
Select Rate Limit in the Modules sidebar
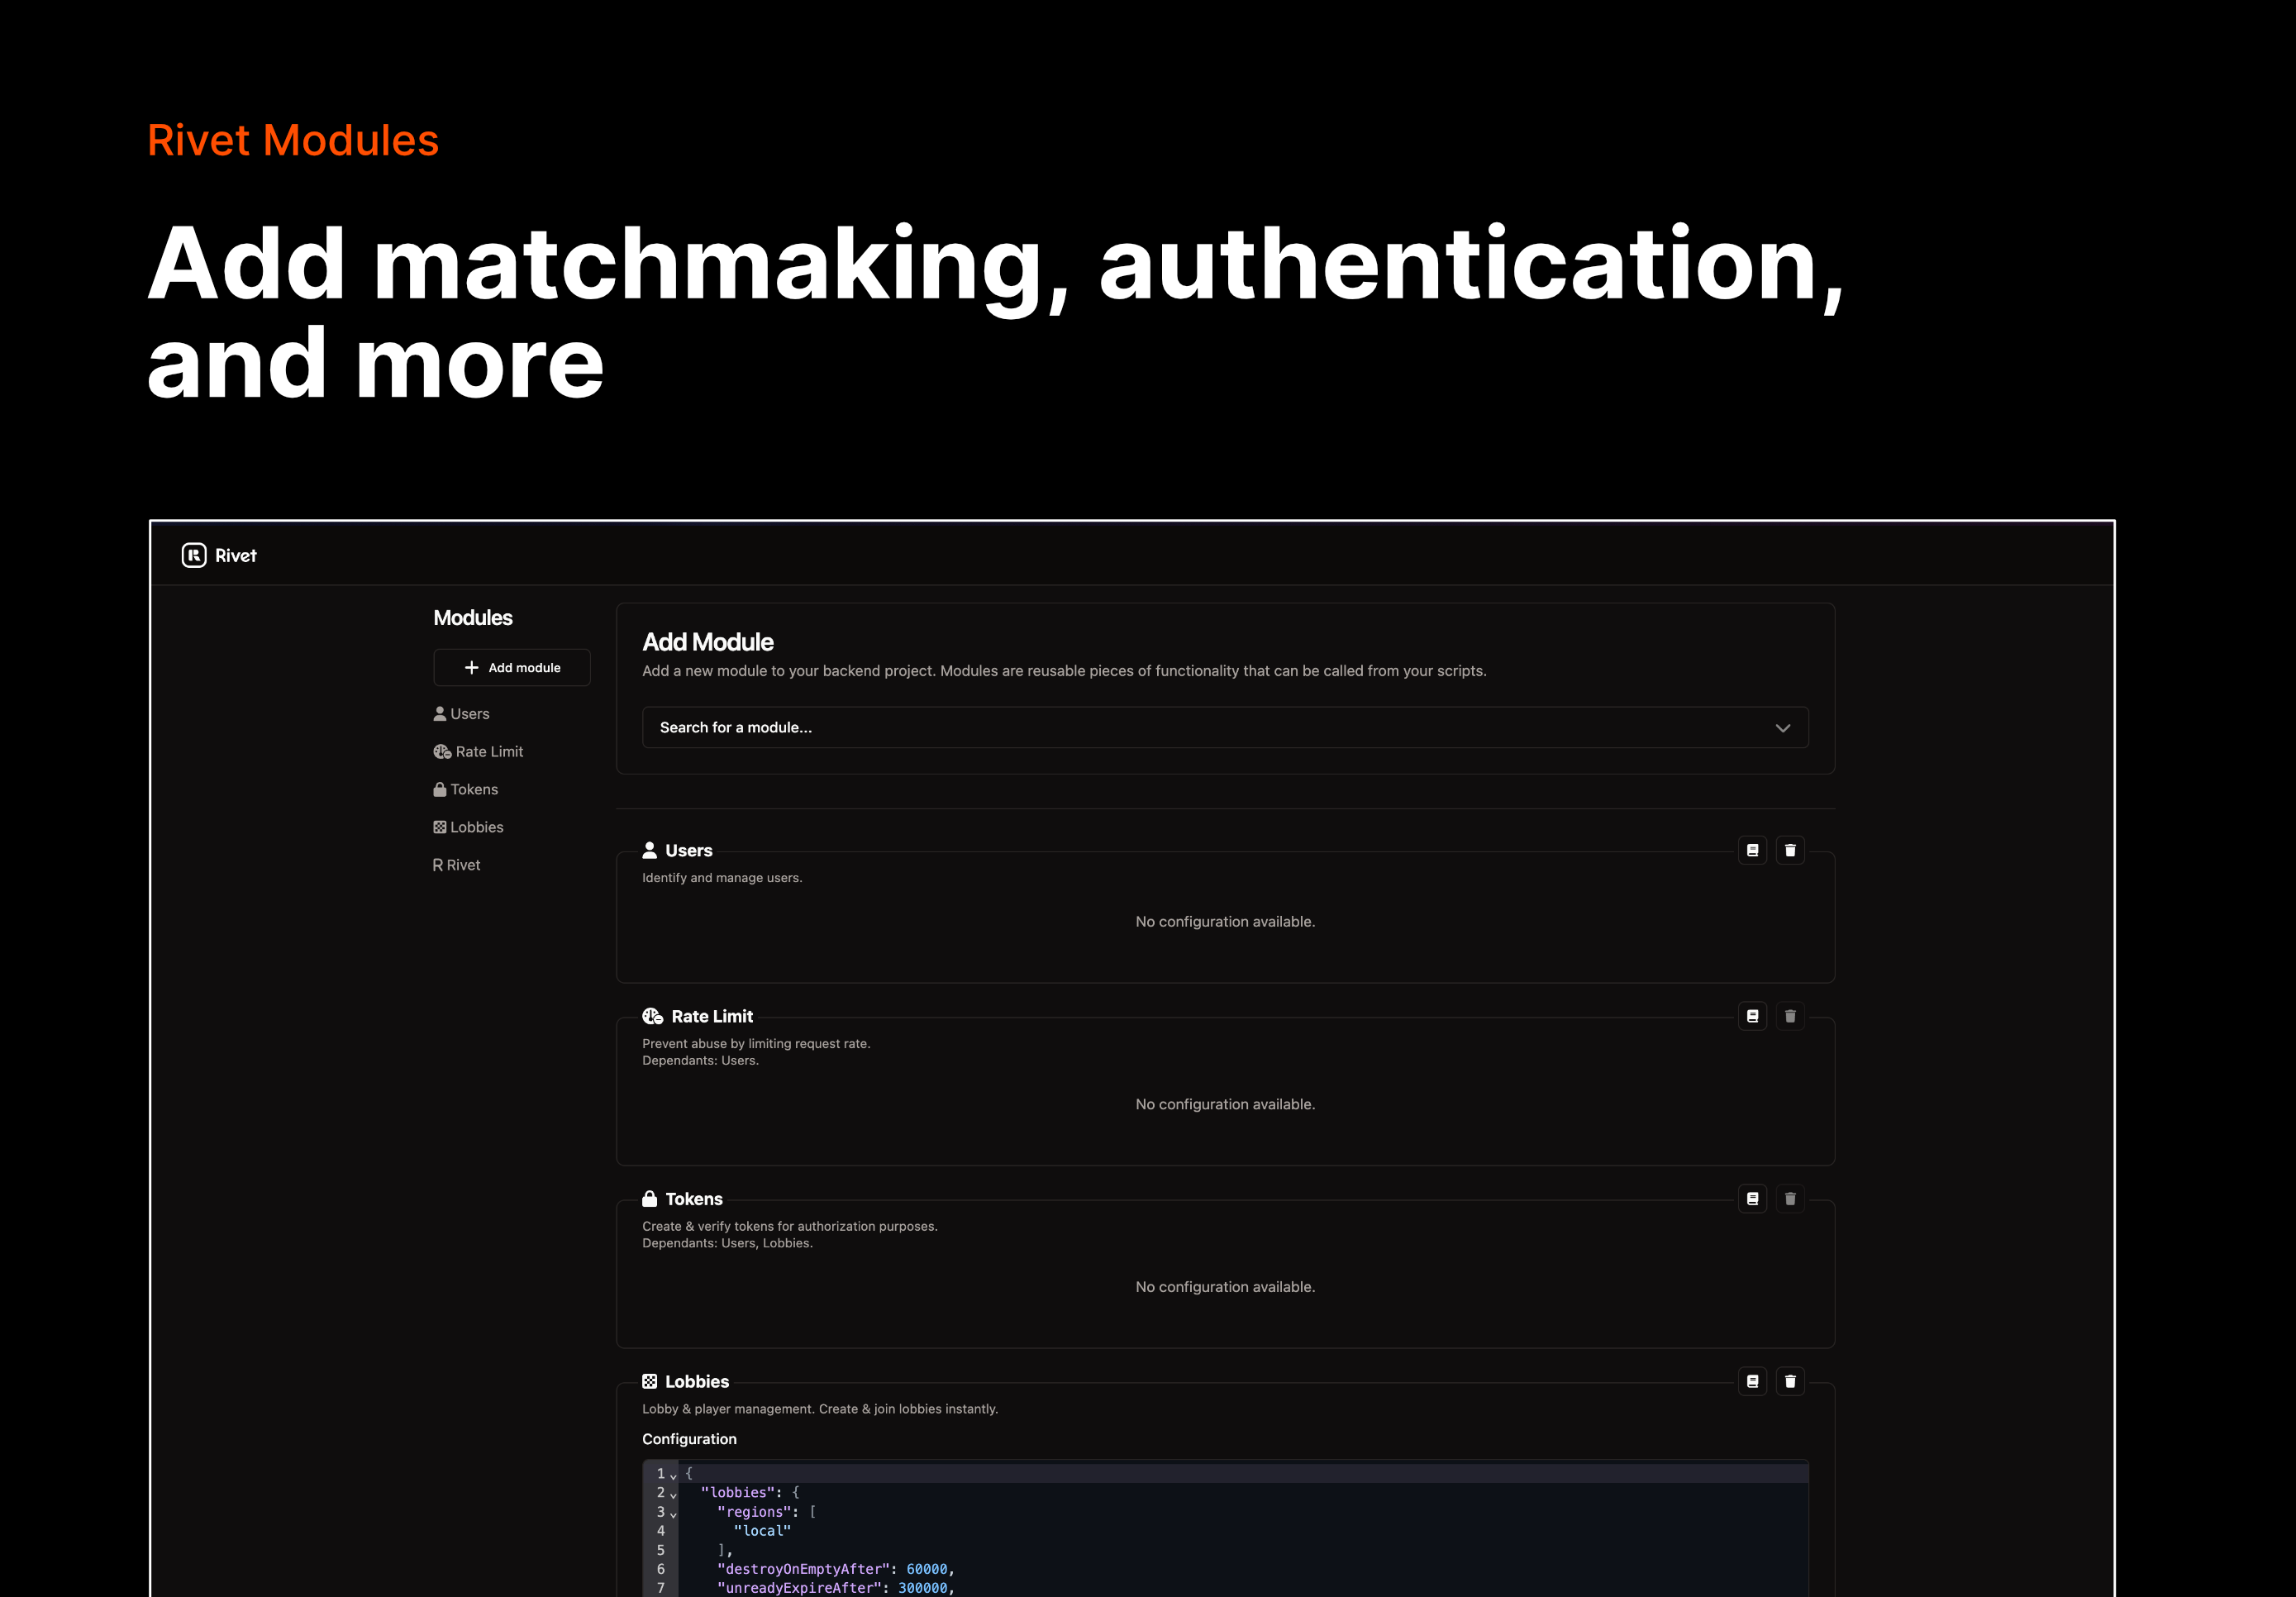(478, 752)
